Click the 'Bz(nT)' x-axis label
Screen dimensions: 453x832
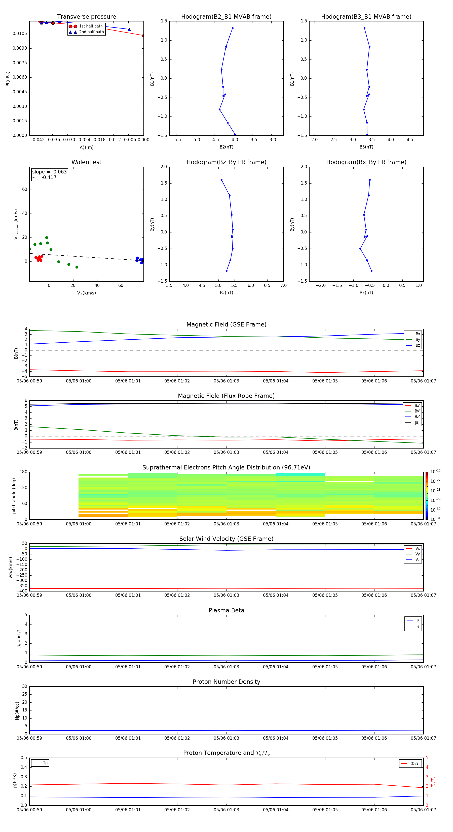point(226,293)
